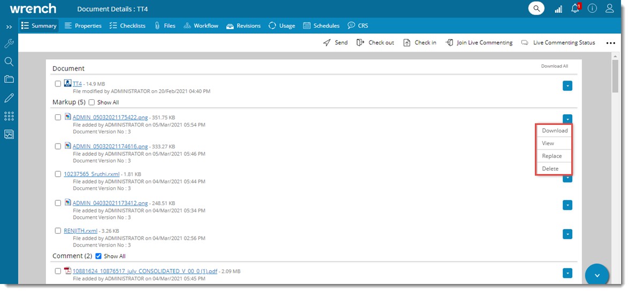Open dropdown for RENJITH.rxml file row

coord(567,234)
